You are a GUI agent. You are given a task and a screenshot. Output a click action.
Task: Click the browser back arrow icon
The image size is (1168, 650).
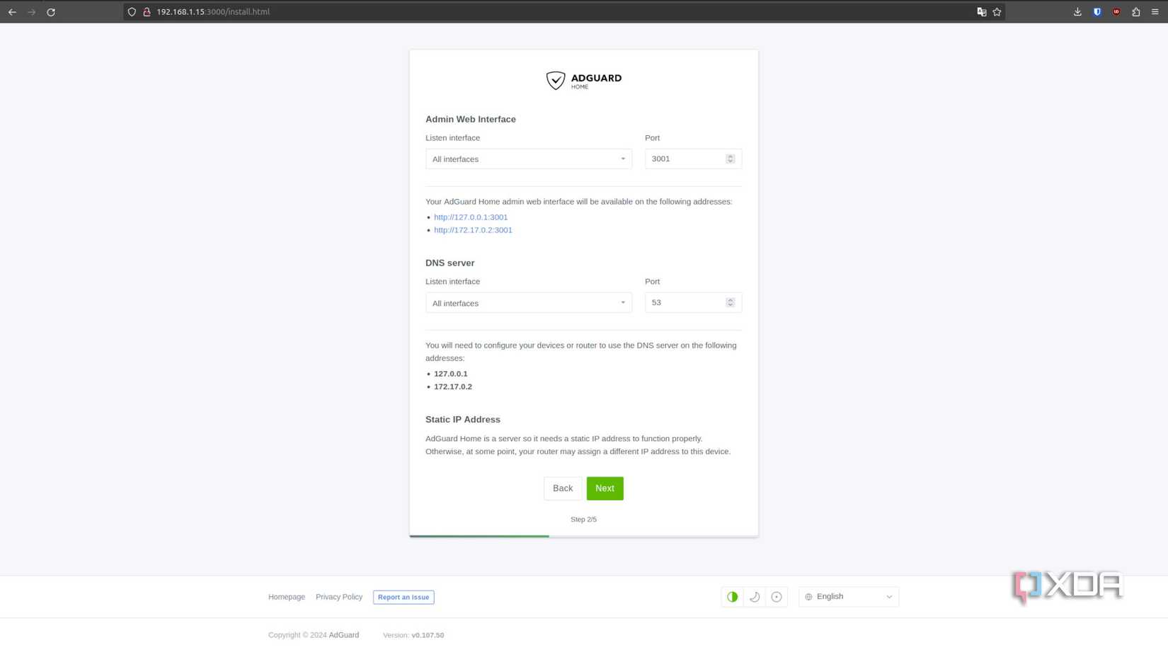[12, 12]
